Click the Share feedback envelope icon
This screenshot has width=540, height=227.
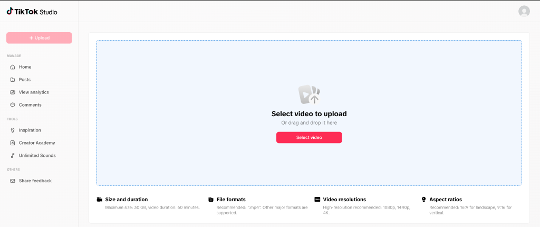pyautogui.click(x=13, y=181)
